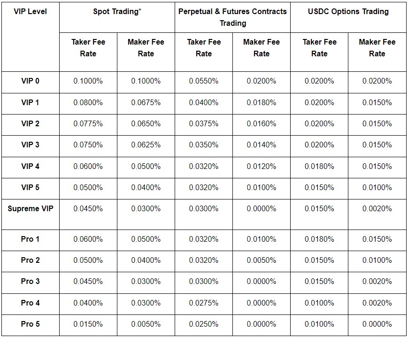Click Pro 4 futures taker fee 0.0275%
Viewport: 408px width, 337px height.
tap(204, 303)
